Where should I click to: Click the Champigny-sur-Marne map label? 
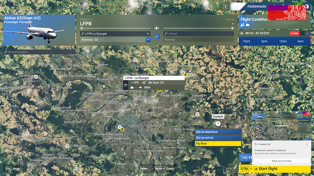(171, 141)
